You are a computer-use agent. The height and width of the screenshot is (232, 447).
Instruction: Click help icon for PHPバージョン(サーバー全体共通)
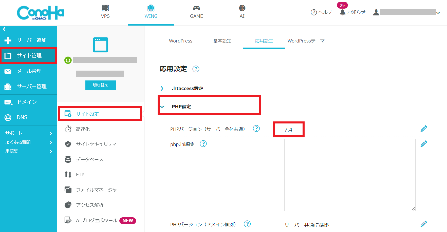(x=256, y=129)
